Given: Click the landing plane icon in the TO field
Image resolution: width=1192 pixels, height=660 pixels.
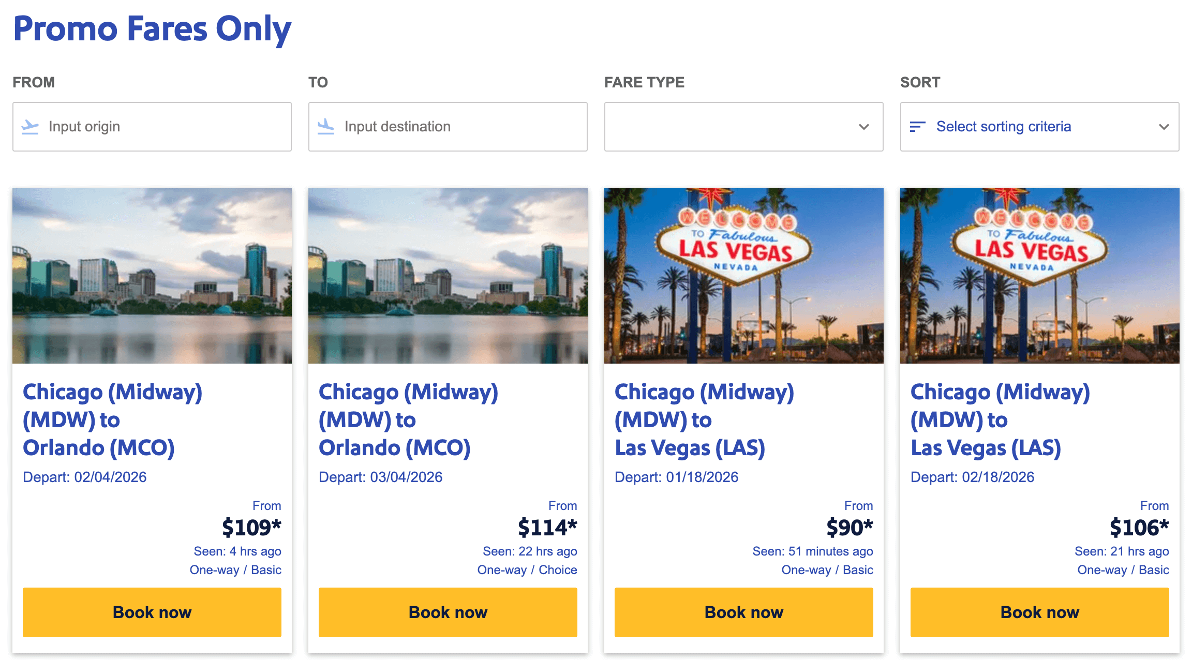Looking at the screenshot, I should 326,127.
